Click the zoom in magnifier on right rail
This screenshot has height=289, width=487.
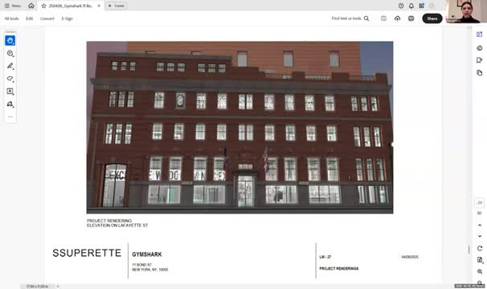pos(480,271)
